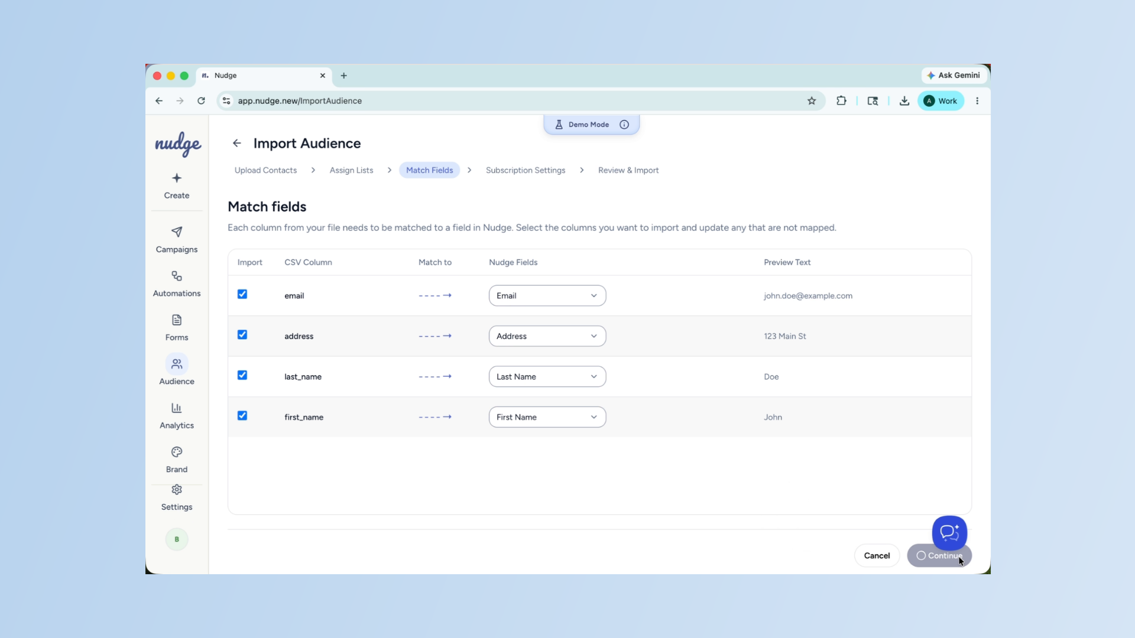Open Analytics bar chart icon
Image resolution: width=1135 pixels, height=638 pixels.
177,408
